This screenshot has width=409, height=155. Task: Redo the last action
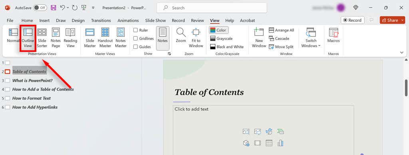[75, 8]
